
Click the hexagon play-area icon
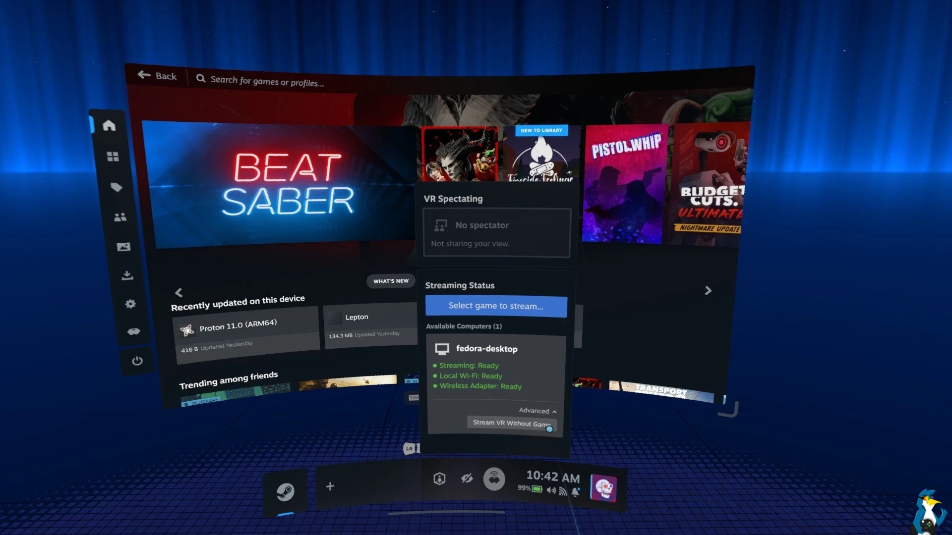pos(439,479)
